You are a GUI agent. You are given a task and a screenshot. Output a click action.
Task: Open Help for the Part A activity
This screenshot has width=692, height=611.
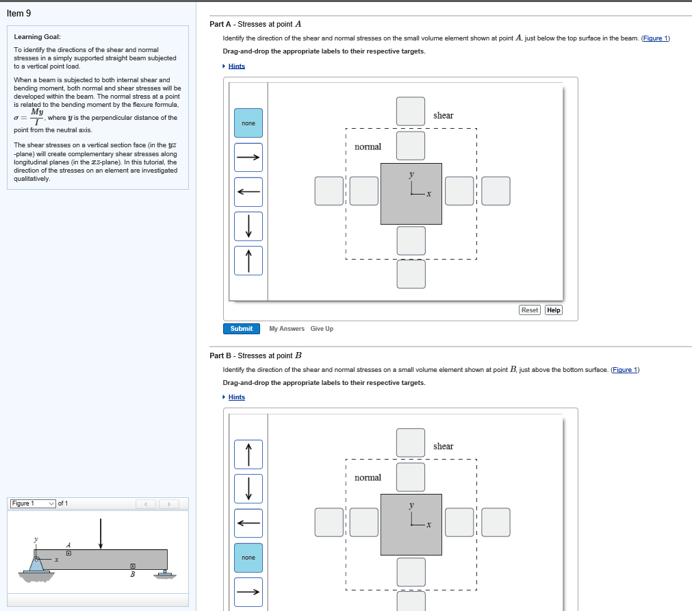point(553,310)
